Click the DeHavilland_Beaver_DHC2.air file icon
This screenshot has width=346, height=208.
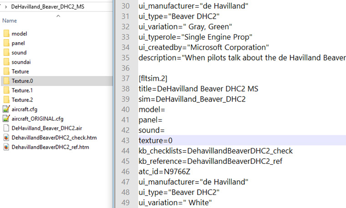coord(6,128)
